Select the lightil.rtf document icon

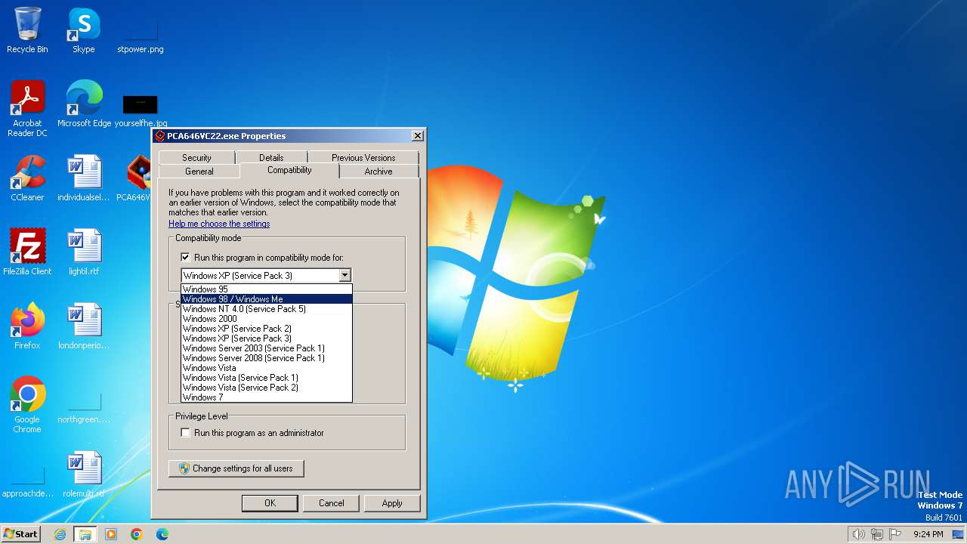pos(84,252)
